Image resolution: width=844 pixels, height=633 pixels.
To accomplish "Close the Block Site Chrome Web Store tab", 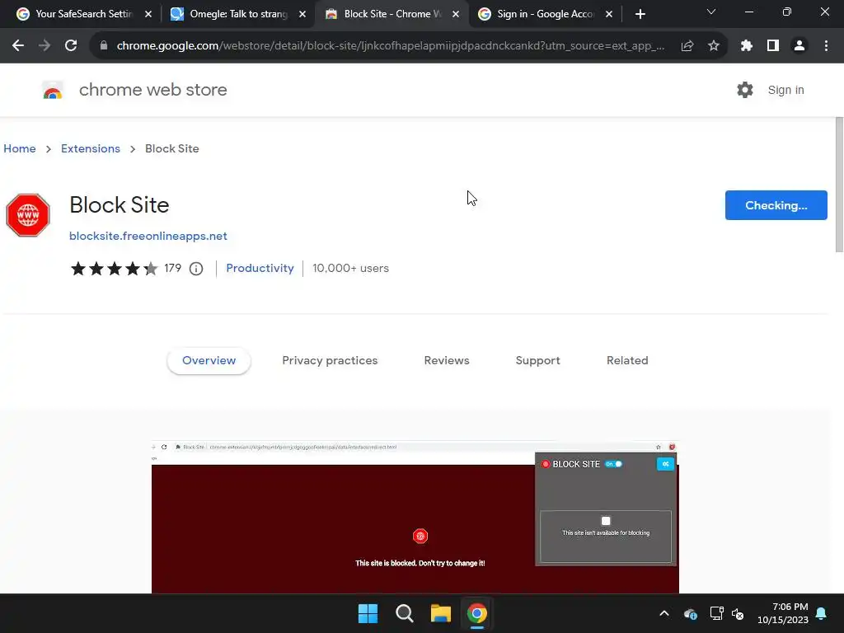I will (x=456, y=14).
